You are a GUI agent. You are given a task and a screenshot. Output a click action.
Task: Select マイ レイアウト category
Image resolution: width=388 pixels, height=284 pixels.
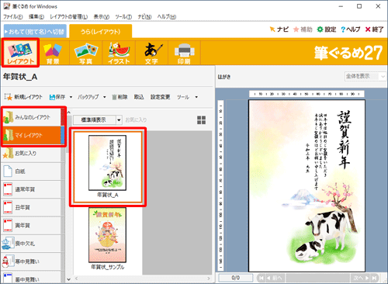(32, 135)
